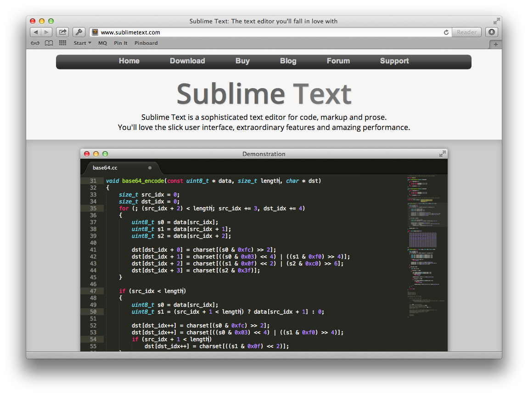This screenshot has width=528, height=395.
Task: Open the Buy page
Action: click(x=242, y=61)
